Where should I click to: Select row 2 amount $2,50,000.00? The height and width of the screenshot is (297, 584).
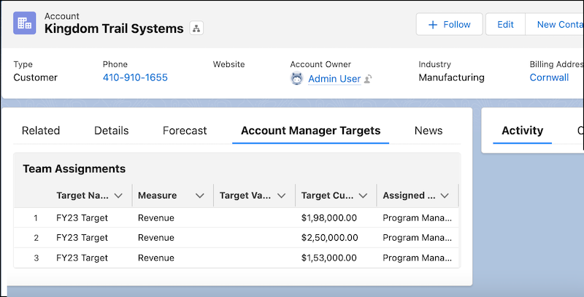coord(330,237)
